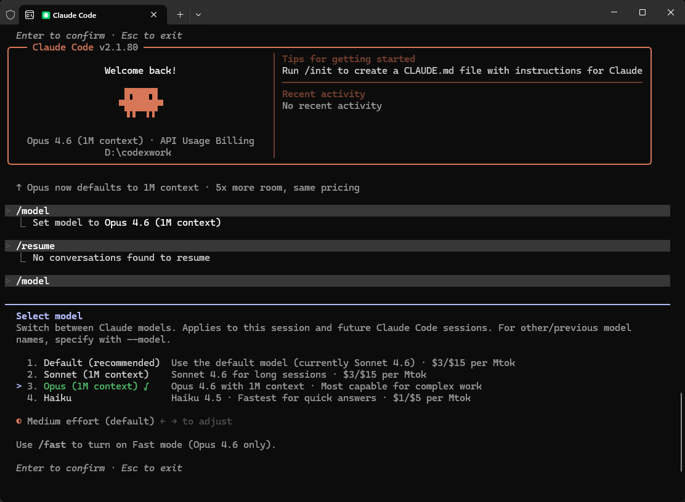
Task: Minimize the terminal window
Action: click(x=614, y=12)
